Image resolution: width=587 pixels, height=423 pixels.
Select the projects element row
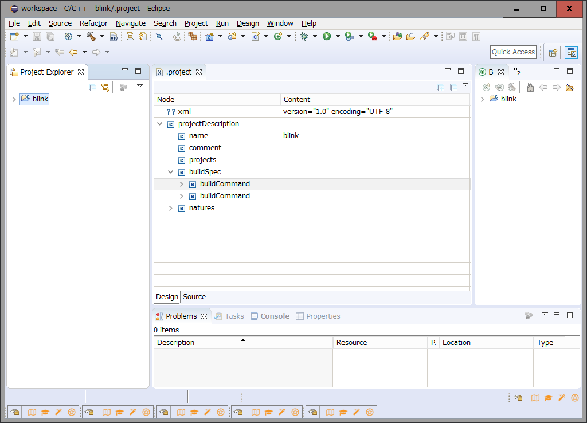click(311, 160)
